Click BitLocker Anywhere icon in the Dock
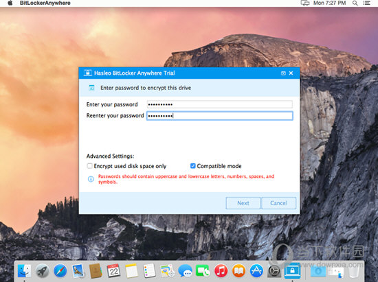 (292, 271)
